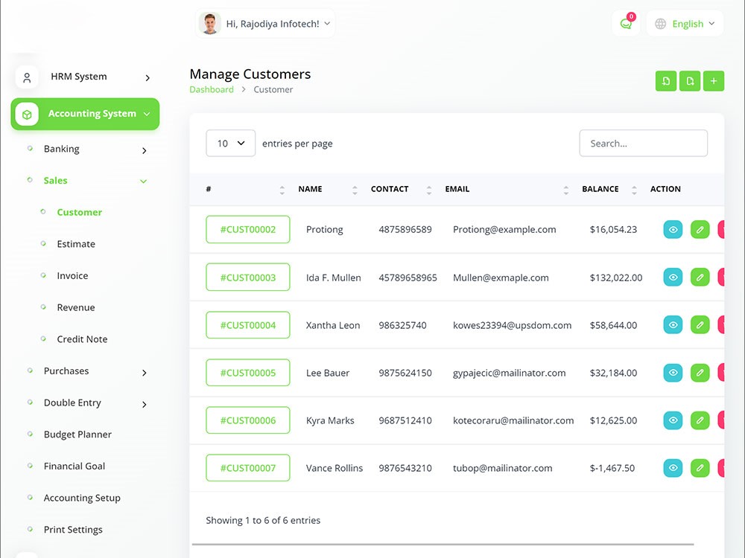This screenshot has height=558, width=745.
Task: Open customer #CUST00003
Action: click(248, 277)
